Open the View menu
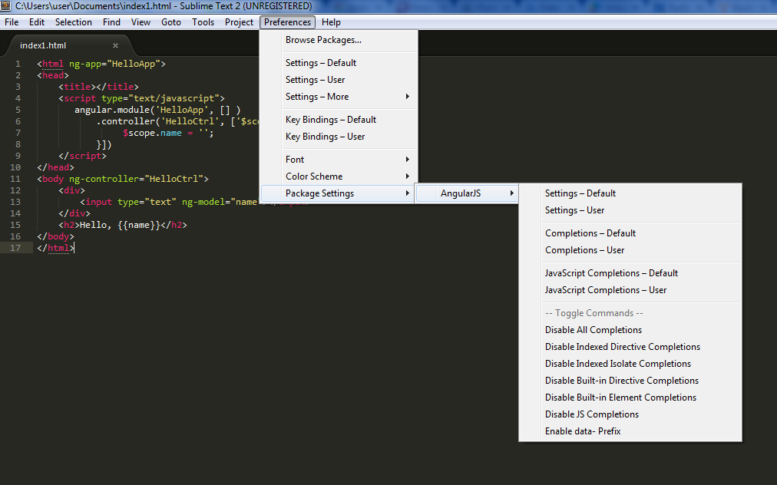 (x=141, y=22)
